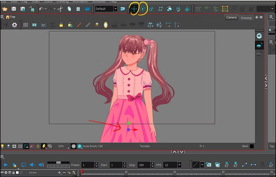Increase the Start frame stepper
The width and height of the screenshot is (276, 177).
(x=125, y=163)
